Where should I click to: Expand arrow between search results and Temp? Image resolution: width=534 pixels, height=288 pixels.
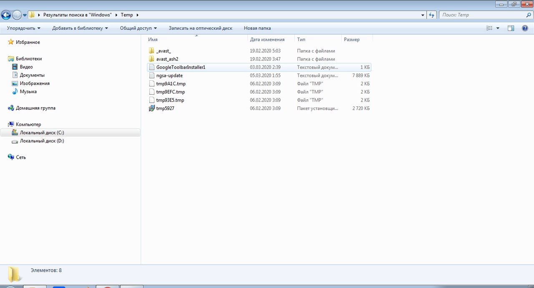point(116,15)
